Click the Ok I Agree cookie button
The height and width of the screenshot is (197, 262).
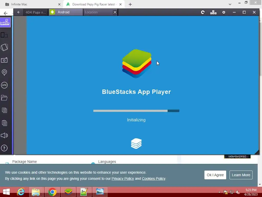tap(215, 175)
